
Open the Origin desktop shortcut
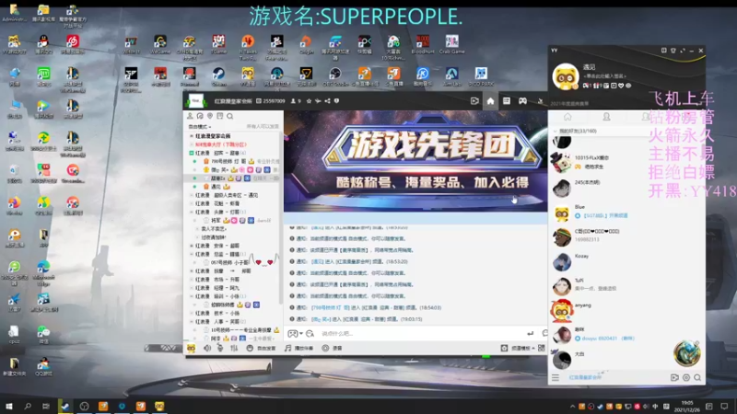pyautogui.click(x=306, y=44)
